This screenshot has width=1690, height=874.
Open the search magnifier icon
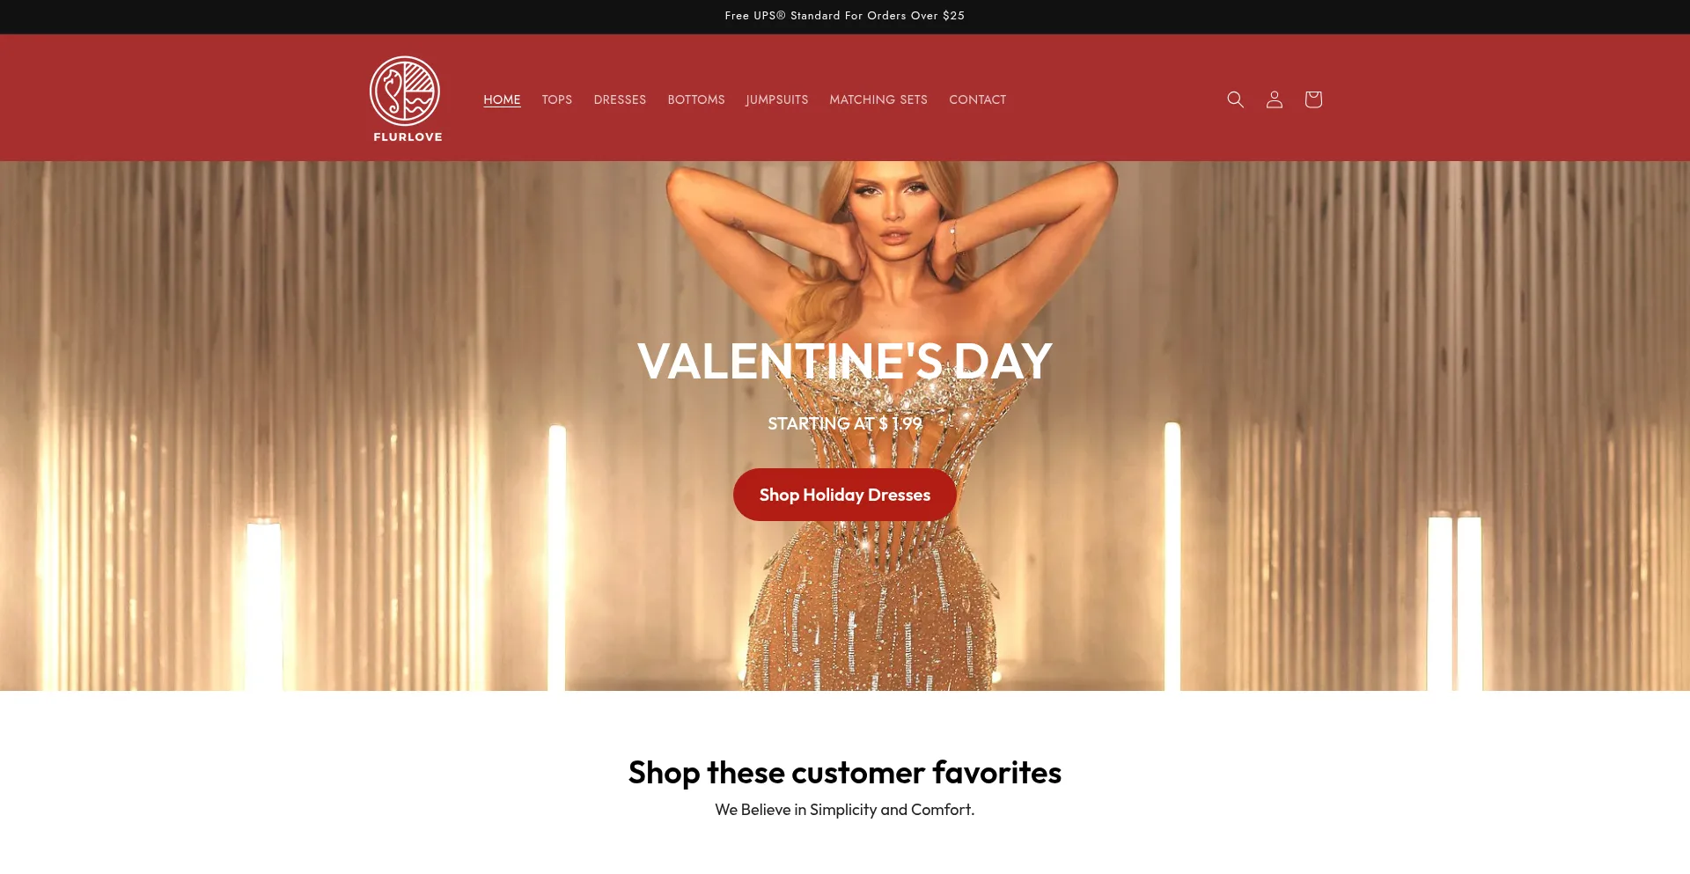(x=1235, y=99)
